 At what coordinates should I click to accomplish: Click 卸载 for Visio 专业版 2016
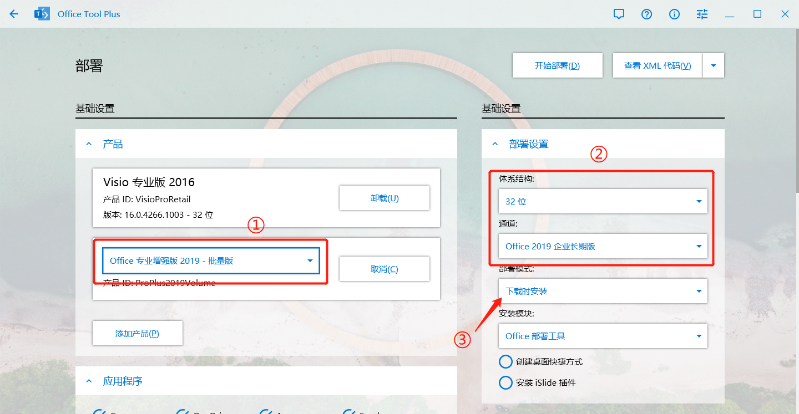384,198
